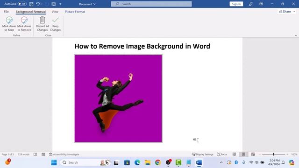Select the purple background picture
The width and height of the screenshot is (299, 168).
pyautogui.click(x=118, y=98)
